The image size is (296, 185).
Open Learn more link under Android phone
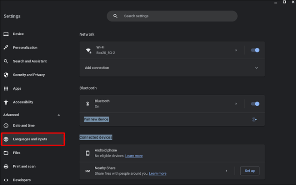coord(134,156)
